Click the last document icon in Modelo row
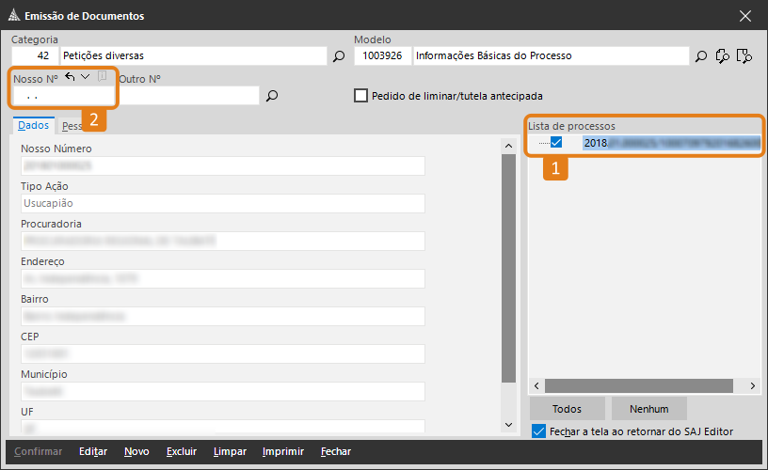This screenshot has width=768, height=470. tap(744, 56)
